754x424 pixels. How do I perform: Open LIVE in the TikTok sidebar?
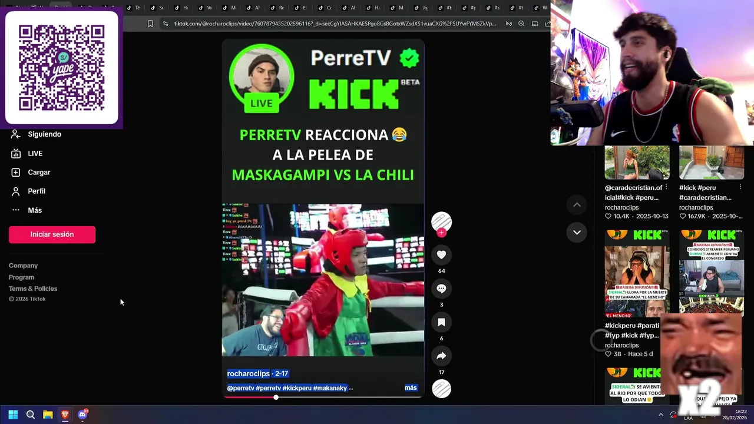point(27,153)
